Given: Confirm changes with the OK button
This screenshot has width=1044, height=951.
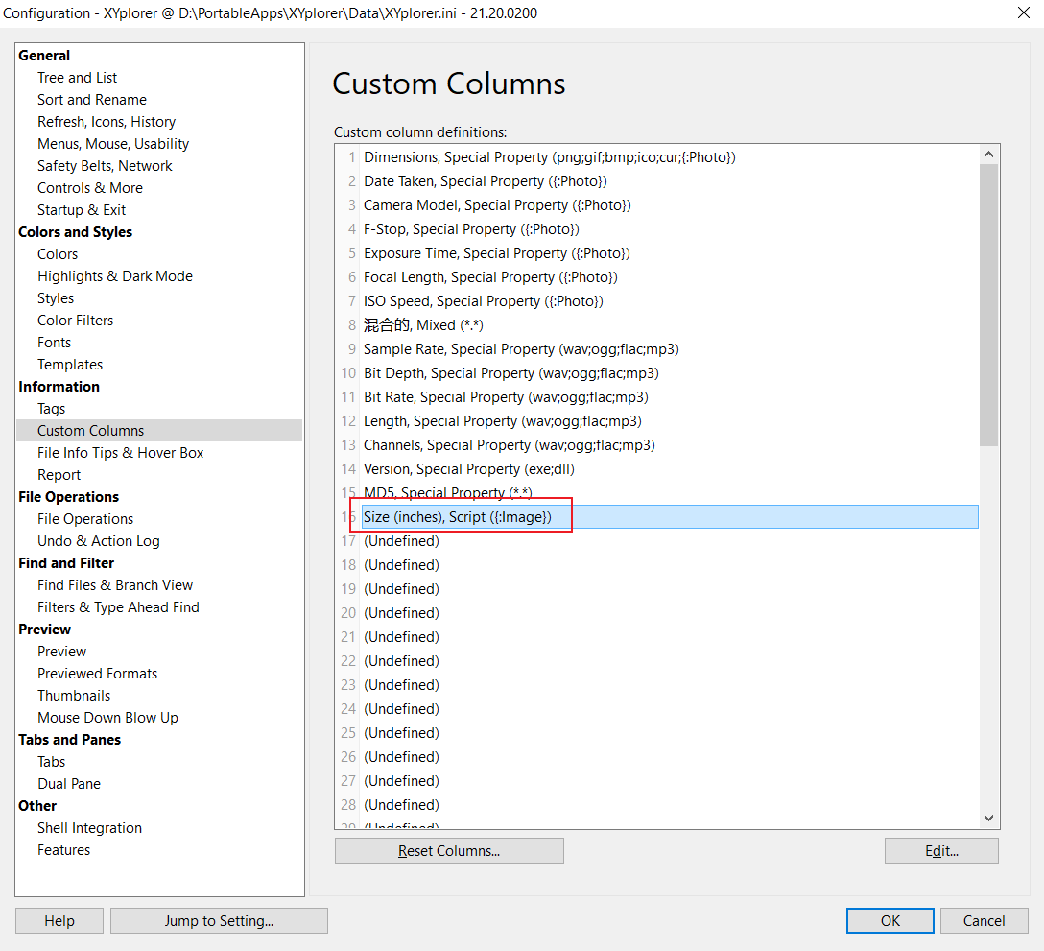Looking at the screenshot, I should [890, 920].
